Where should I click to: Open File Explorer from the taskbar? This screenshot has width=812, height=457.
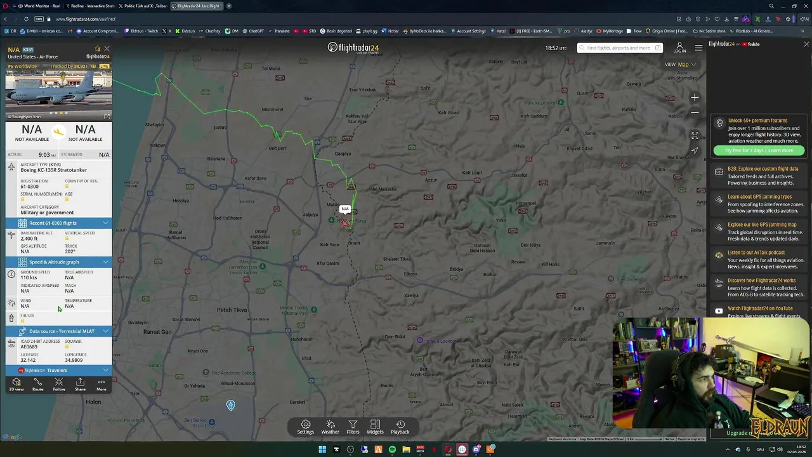pyautogui.click(x=406, y=449)
